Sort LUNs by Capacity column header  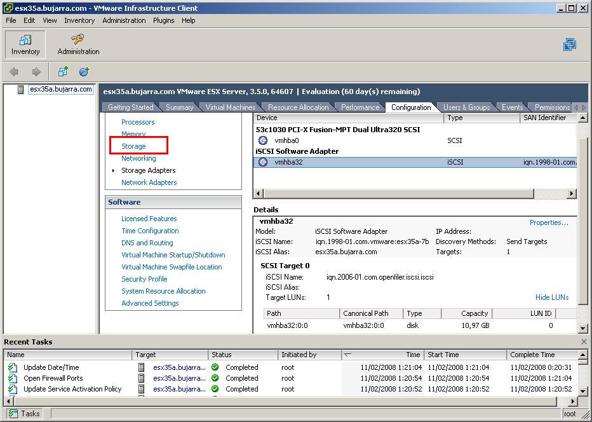click(467, 313)
